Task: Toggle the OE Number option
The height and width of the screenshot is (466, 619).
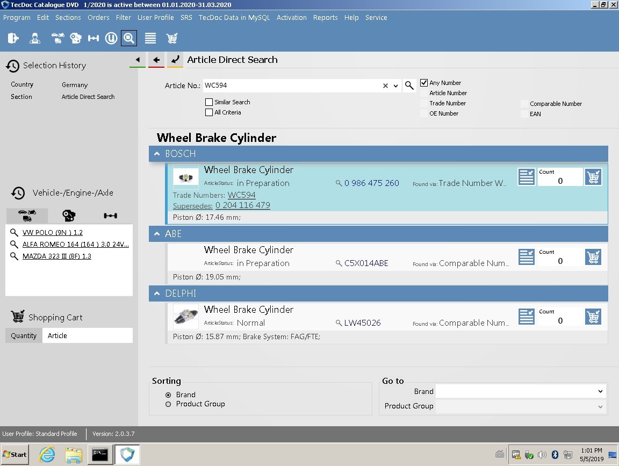Action: point(423,113)
